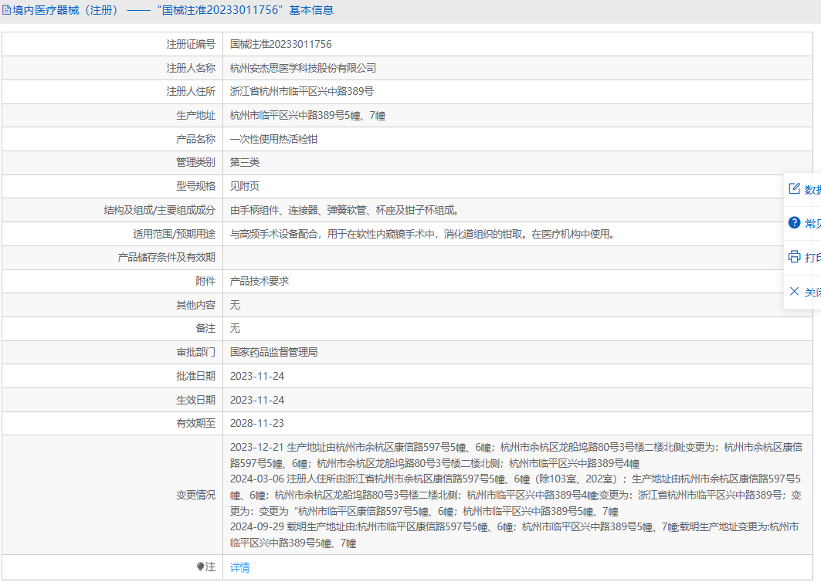The width and height of the screenshot is (821, 582).
Task: Click the registrant address 浙江省杭州市临平区兴中路389号
Action: click(x=302, y=91)
